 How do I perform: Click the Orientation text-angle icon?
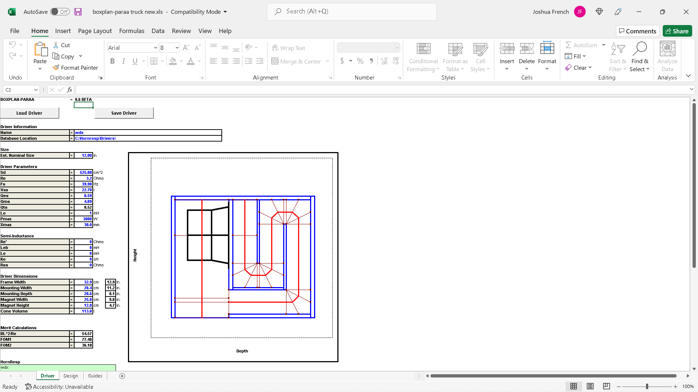coord(249,47)
